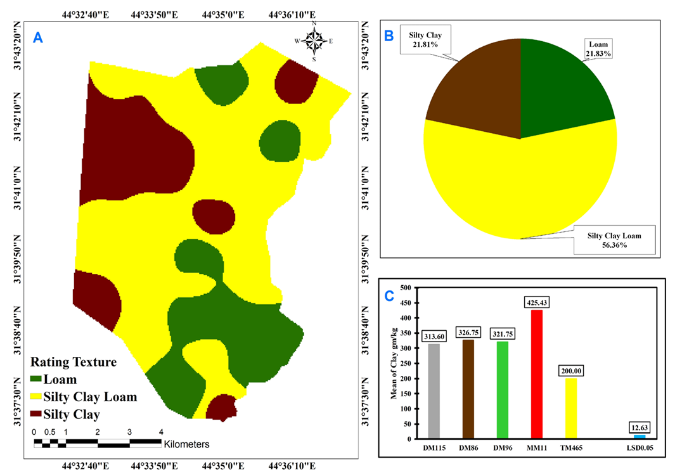The width and height of the screenshot is (675, 476).
Task: Select the yellow Silty Clay Loam legend swatch
Action: tap(35, 396)
